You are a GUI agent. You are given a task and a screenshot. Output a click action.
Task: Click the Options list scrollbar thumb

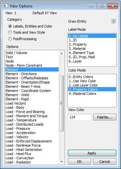[x=62, y=103]
